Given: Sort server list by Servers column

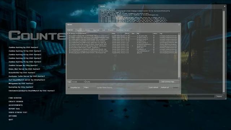Looking at the screenshot, I should click(91, 34).
